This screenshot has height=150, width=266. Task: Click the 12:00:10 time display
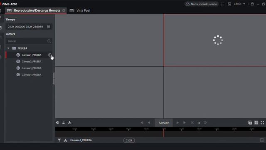164,122
